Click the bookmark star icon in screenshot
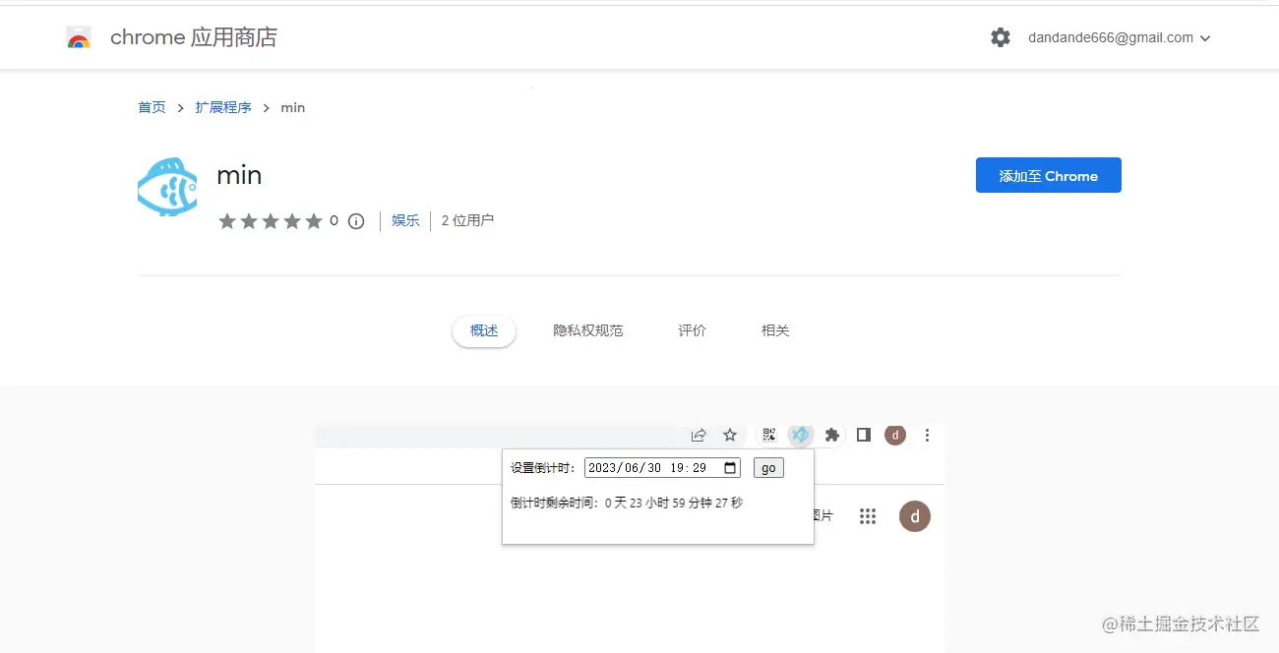The height and width of the screenshot is (653, 1279). [730, 435]
